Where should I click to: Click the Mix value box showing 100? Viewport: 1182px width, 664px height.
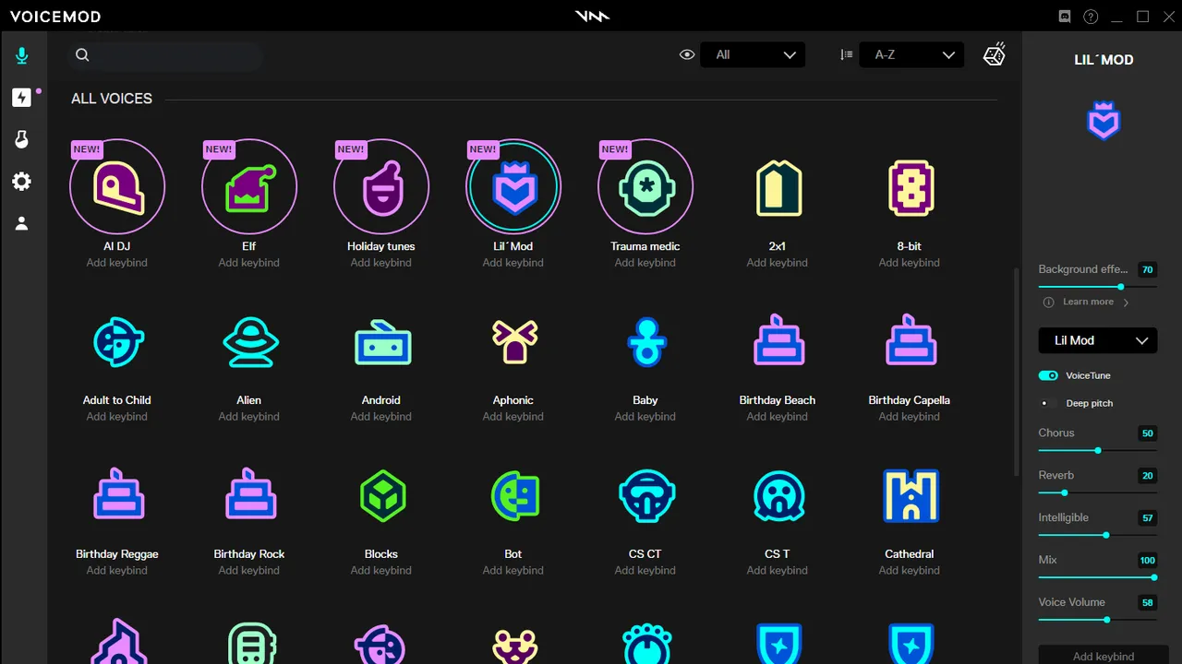point(1148,561)
